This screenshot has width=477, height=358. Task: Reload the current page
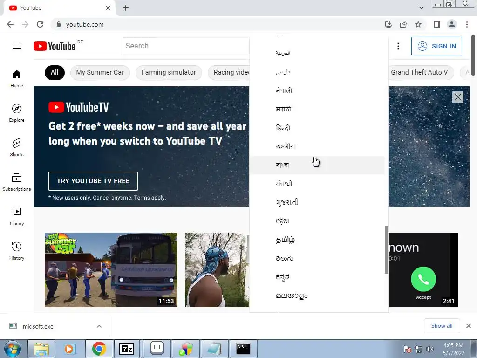tap(40, 24)
